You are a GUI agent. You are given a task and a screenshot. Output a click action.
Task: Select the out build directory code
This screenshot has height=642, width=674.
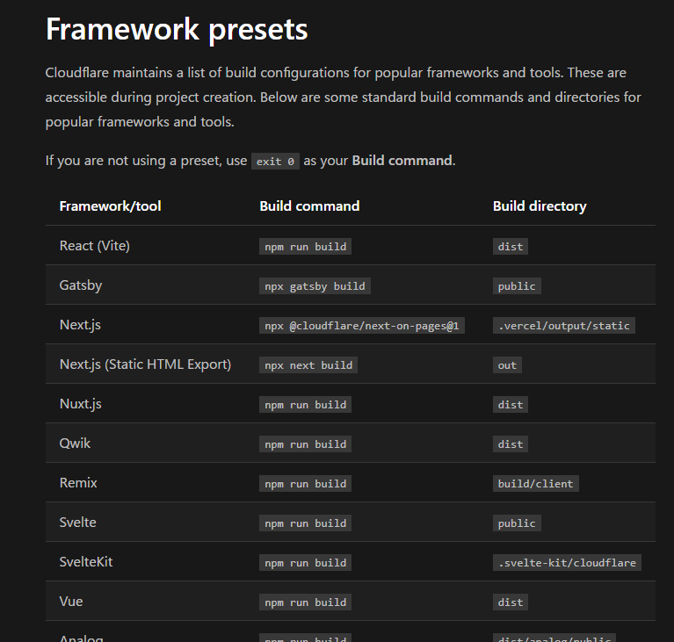(507, 365)
